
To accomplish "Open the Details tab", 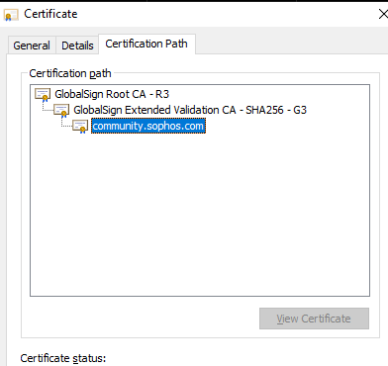I will tap(77, 46).
